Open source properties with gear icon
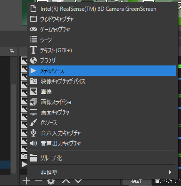Image resolution: width=181 pixels, height=186 pixels. (x=51, y=181)
